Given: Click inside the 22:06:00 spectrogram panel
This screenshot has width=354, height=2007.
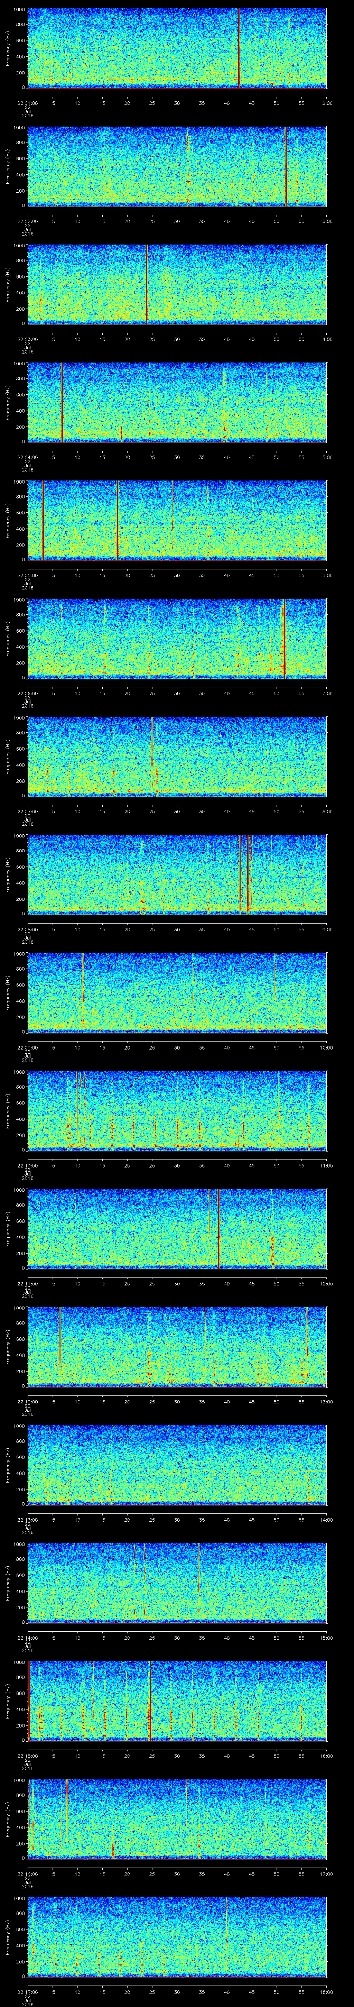Looking at the screenshot, I should (x=177, y=638).
